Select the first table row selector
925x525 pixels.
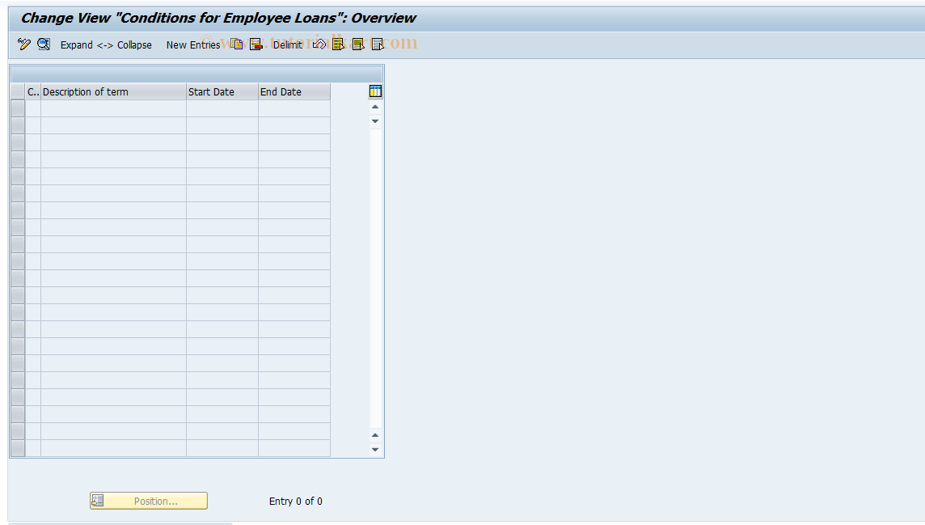[x=18, y=108]
